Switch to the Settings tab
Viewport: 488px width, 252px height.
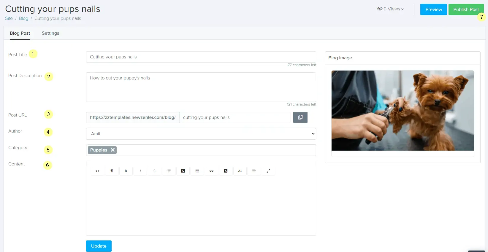point(50,33)
